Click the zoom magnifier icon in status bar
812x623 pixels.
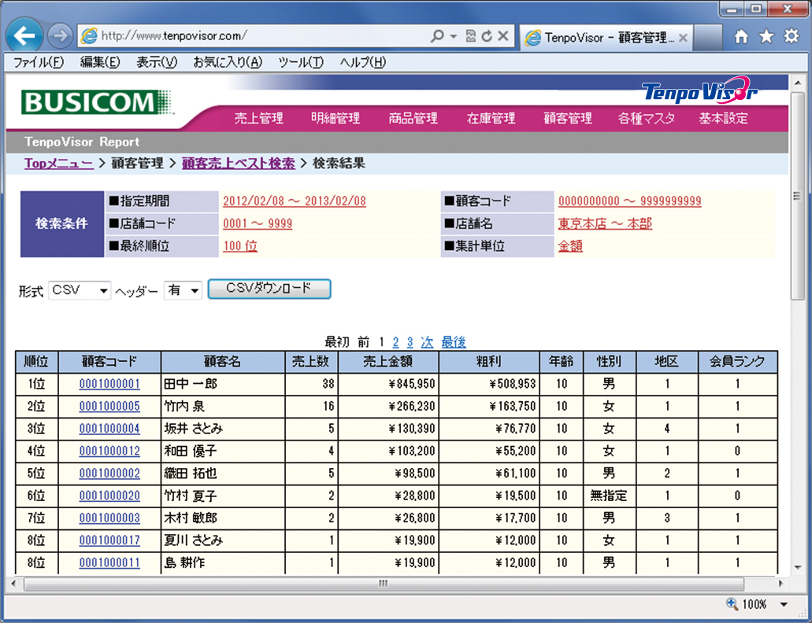point(732,603)
